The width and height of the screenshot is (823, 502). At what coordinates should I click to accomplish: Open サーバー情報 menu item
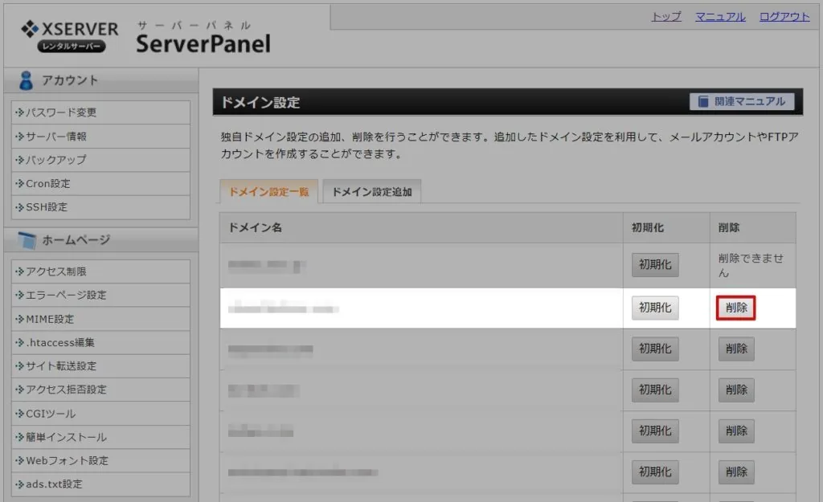(100, 137)
